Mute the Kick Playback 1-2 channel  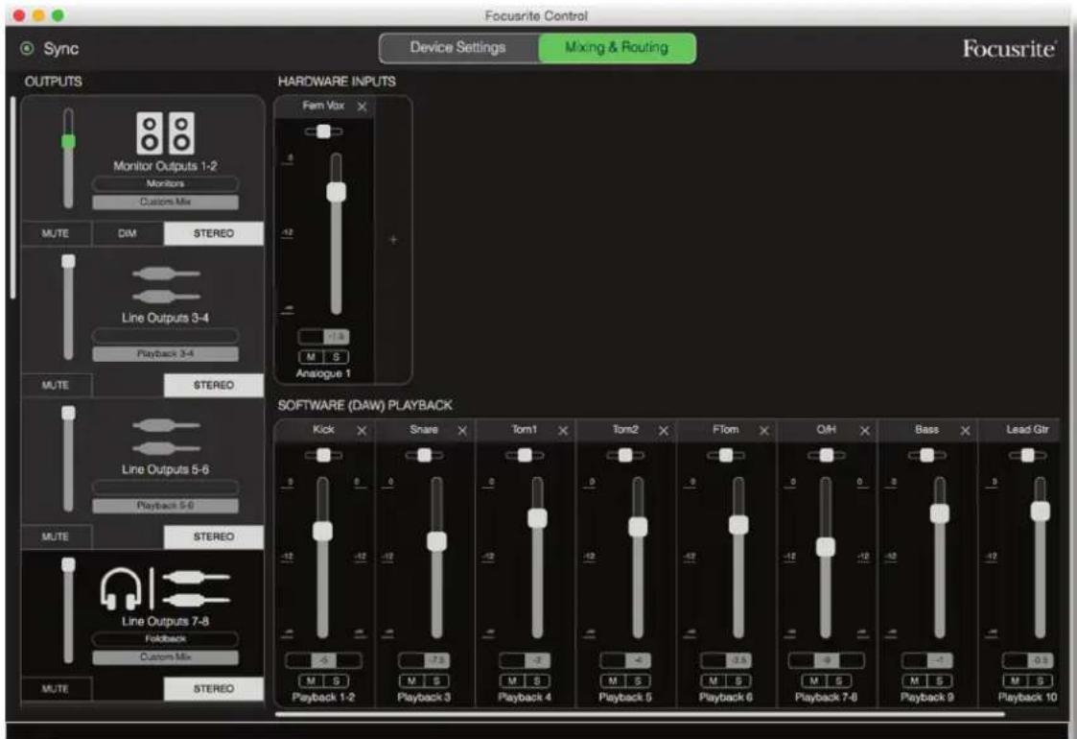click(x=311, y=680)
